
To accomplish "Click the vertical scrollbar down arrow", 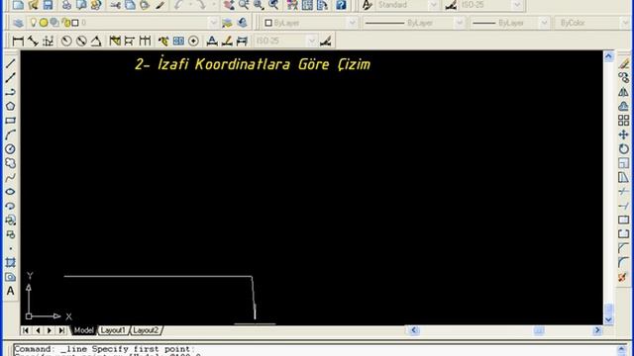I will [609, 320].
